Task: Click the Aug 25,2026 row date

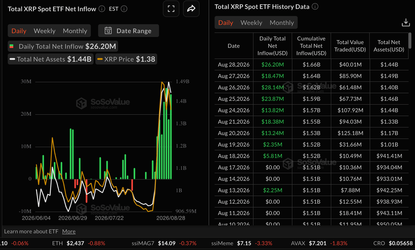Action: [x=234, y=99]
